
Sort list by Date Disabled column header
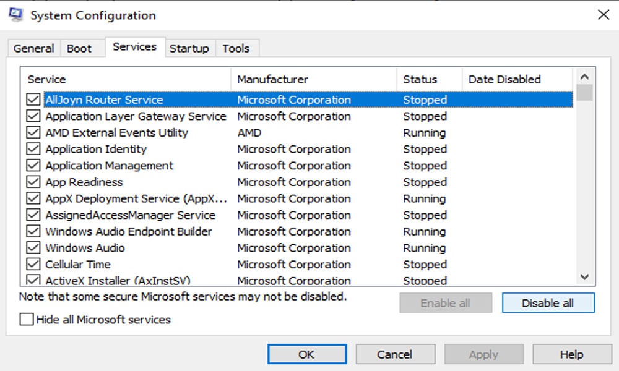[517, 79]
